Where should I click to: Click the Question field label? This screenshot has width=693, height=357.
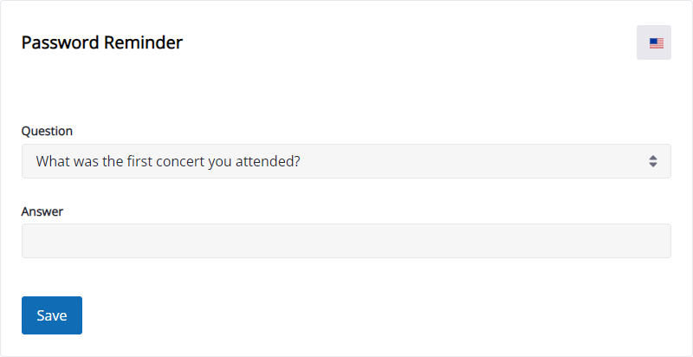[x=47, y=131]
